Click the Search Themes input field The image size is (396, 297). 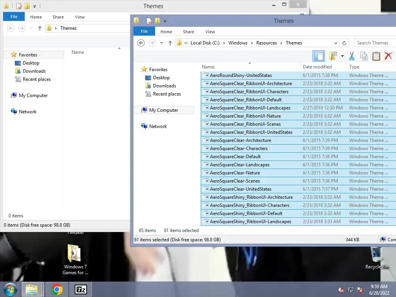375,43
